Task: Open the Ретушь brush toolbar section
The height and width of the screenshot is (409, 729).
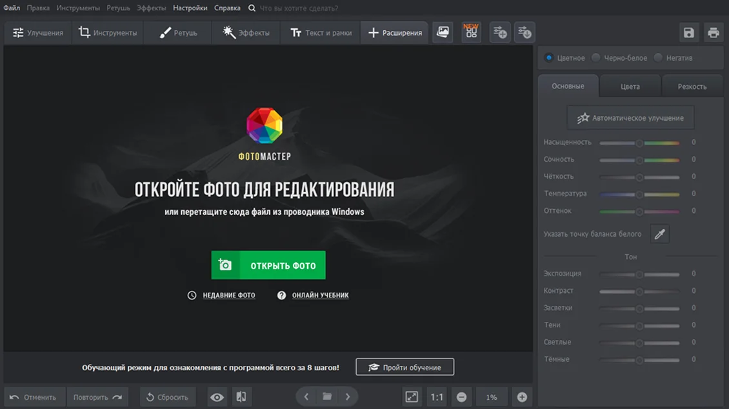Action: point(178,32)
